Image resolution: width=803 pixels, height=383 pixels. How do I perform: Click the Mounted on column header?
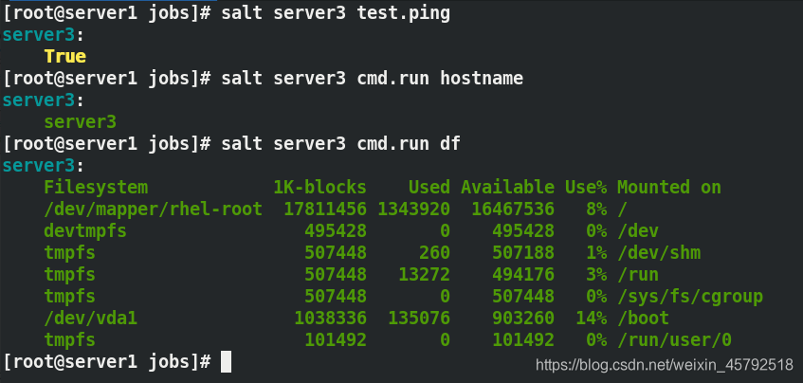coord(668,188)
